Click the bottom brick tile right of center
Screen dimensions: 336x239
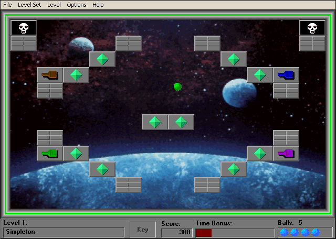click(207, 185)
